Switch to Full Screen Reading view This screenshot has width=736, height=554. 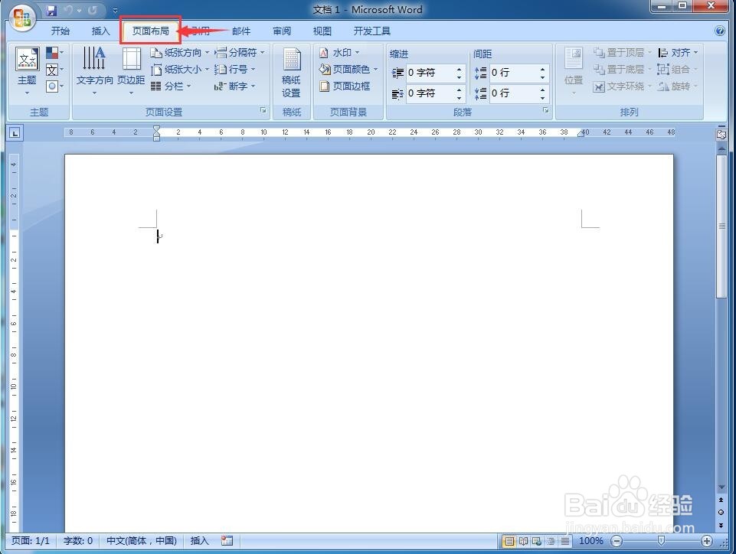click(523, 541)
